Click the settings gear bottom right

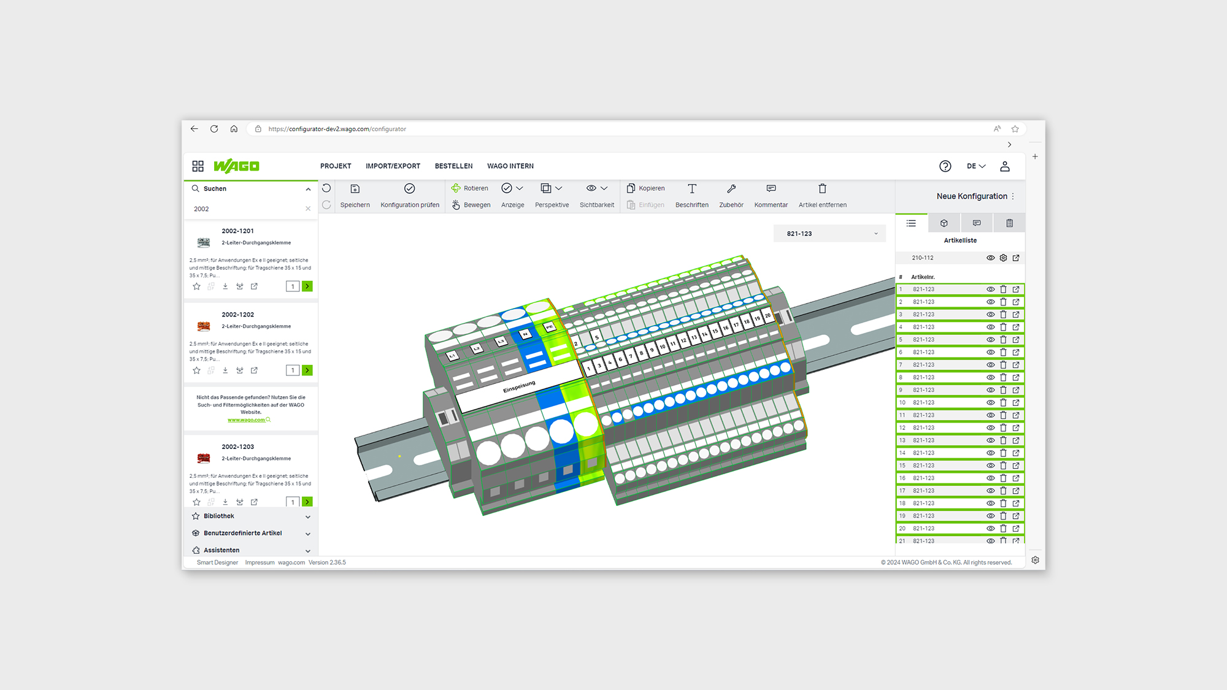pos(1036,560)
